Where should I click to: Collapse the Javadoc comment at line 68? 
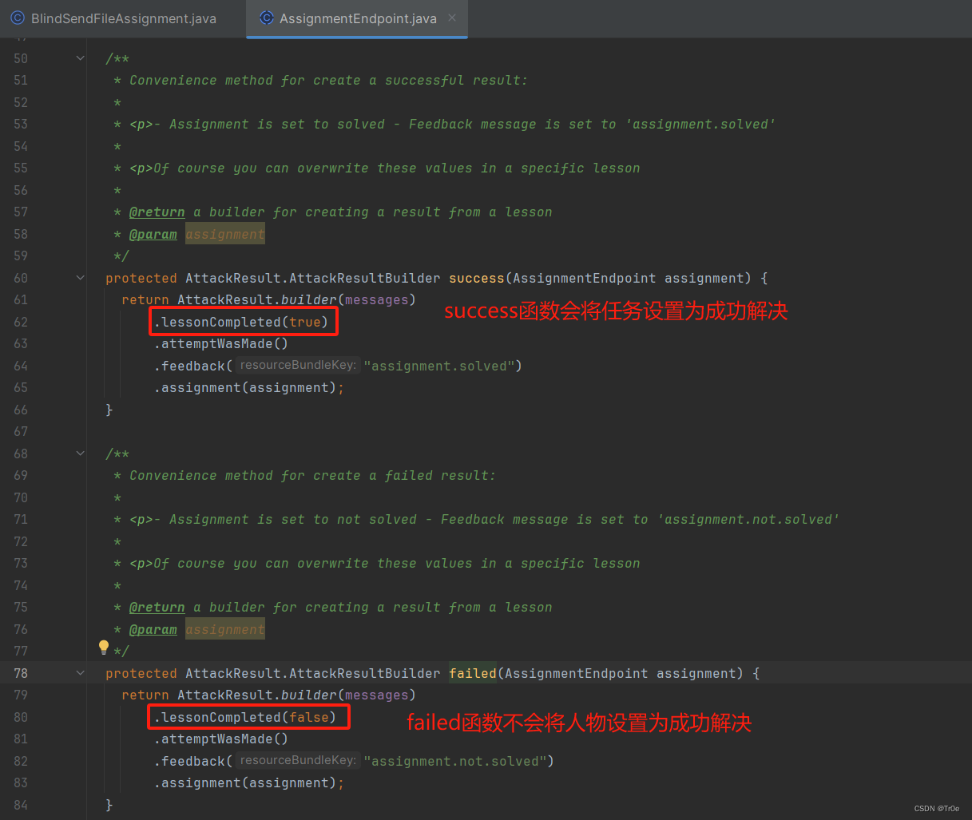pos(80,454)
